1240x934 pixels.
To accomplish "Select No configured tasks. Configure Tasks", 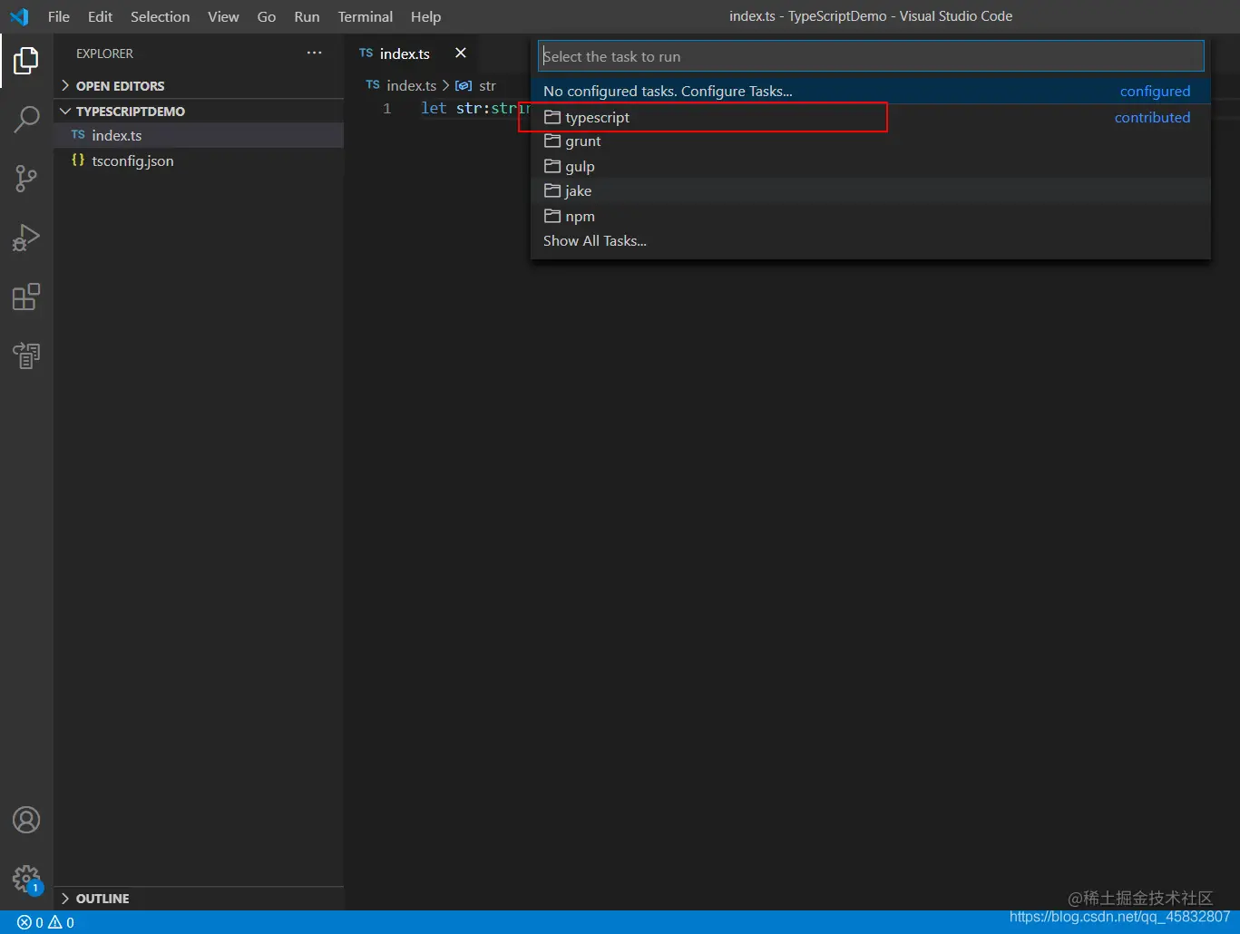I will [x=871, y=91].
